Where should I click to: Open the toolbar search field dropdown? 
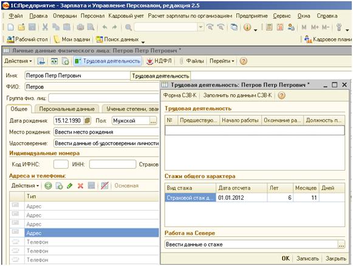click(200, 27)
